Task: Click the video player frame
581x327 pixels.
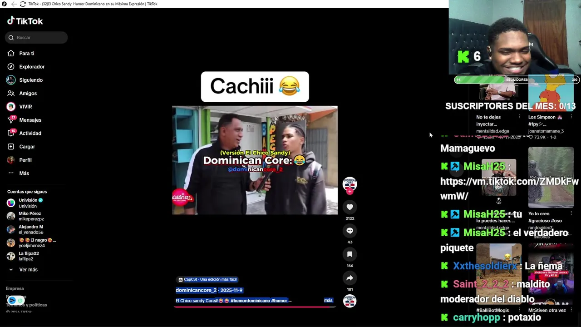Action: coord(255,160)
